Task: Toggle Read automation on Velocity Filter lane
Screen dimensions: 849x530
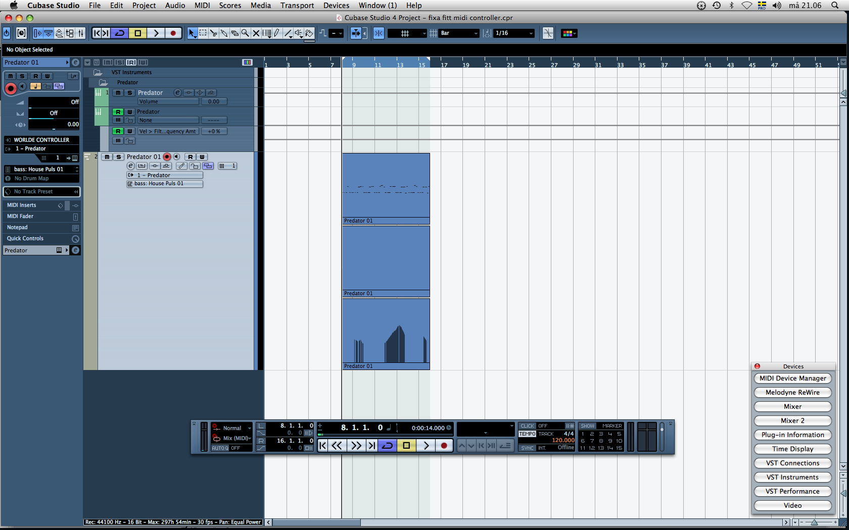Action: coord(118,131)
